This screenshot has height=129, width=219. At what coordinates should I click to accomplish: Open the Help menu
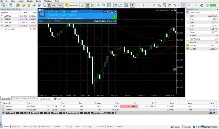(57, 1)
